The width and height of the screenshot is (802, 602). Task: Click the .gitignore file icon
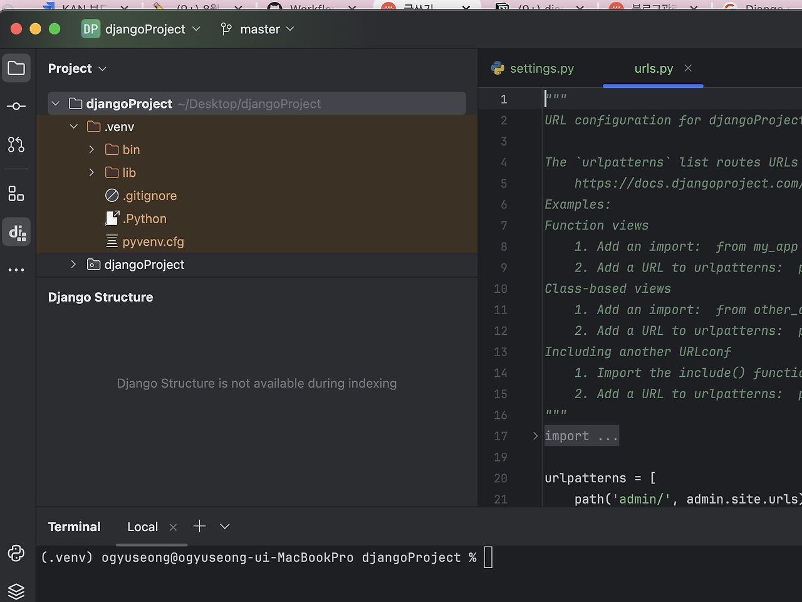click(x=112, y=196)
